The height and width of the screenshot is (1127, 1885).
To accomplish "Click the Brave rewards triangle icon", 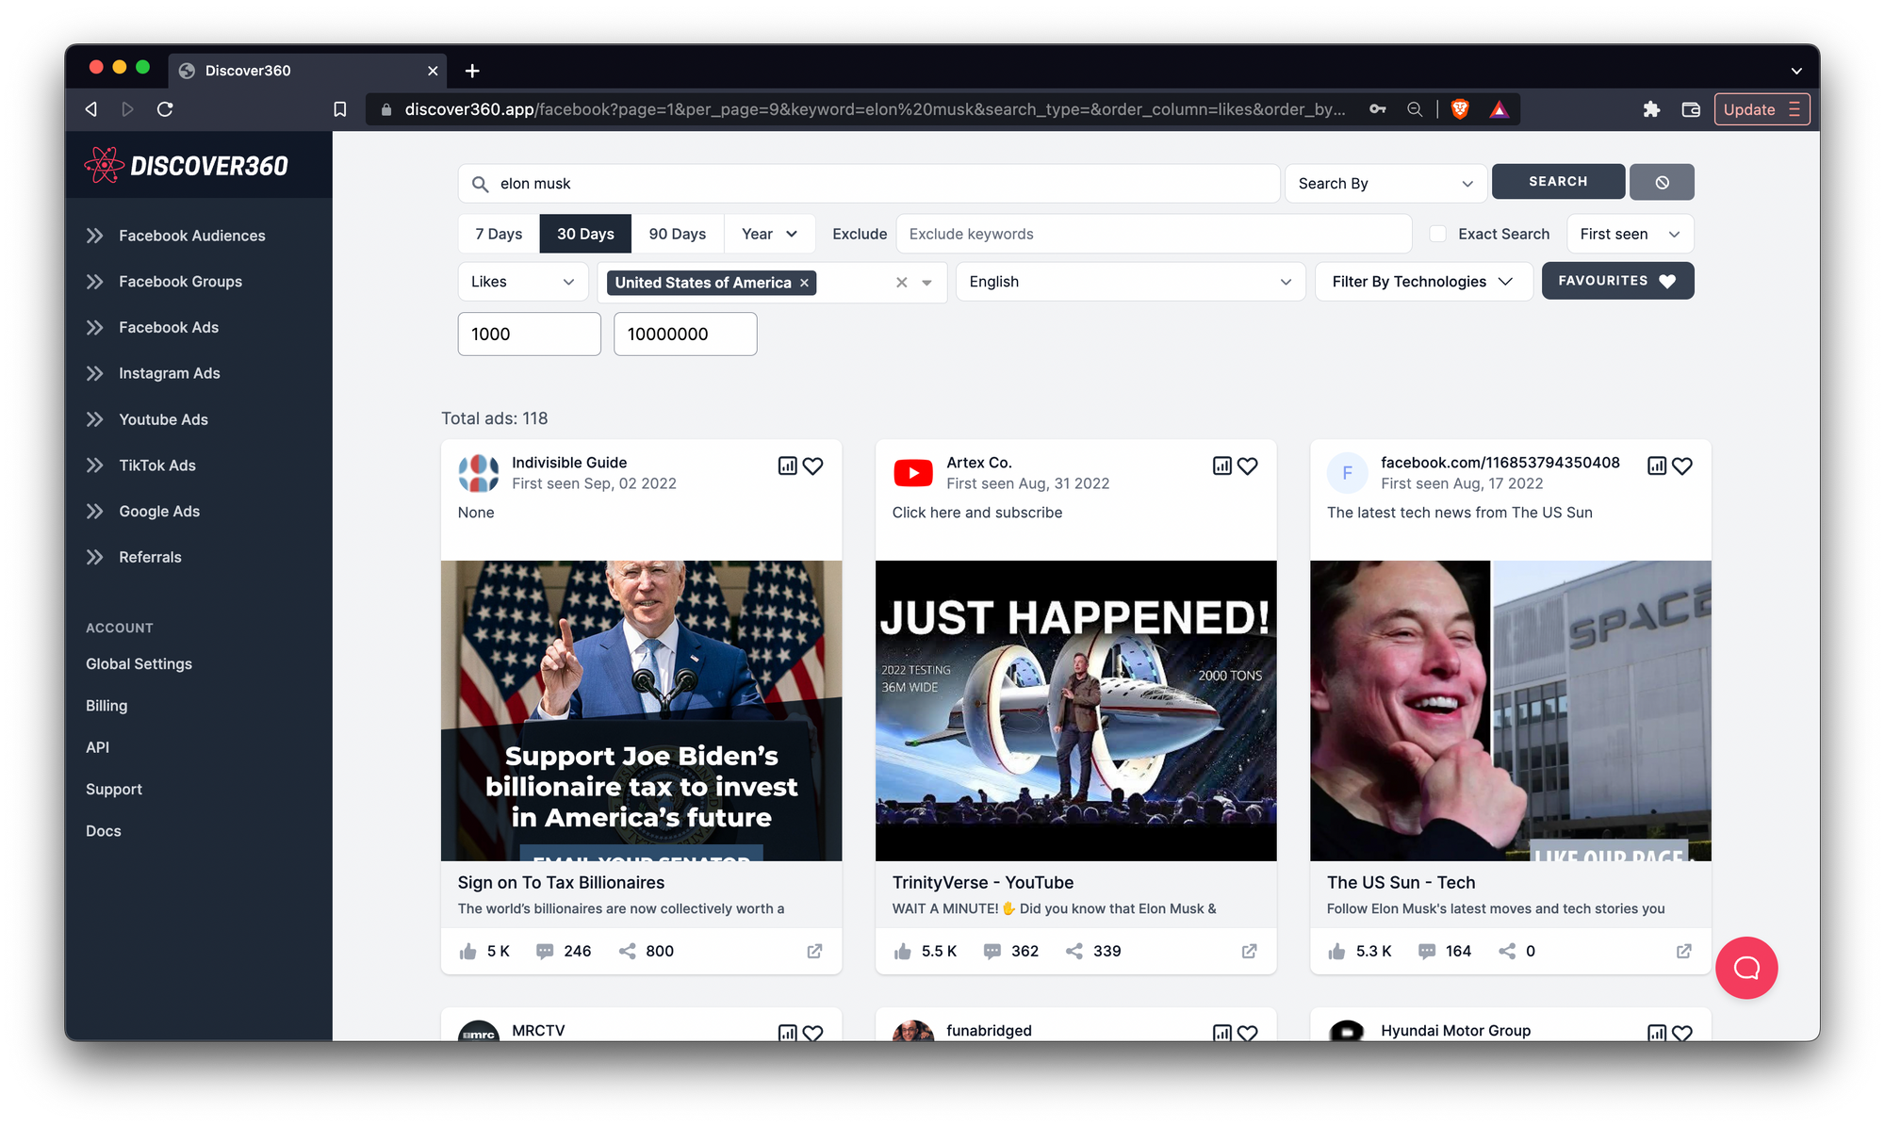I will coord(1499,109).
